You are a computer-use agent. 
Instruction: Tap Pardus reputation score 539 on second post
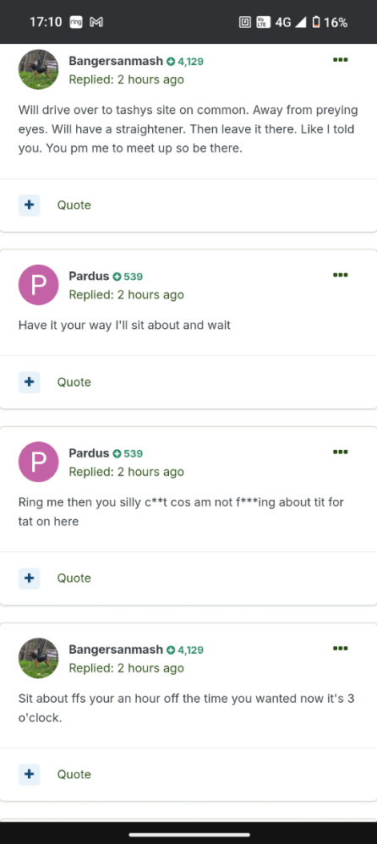pyautogui.click(x=128, y=277)
